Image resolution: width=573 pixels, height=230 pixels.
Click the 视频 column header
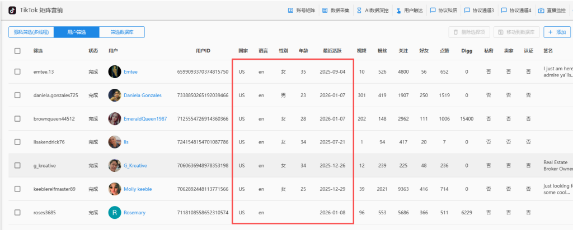tap(362, 51)
